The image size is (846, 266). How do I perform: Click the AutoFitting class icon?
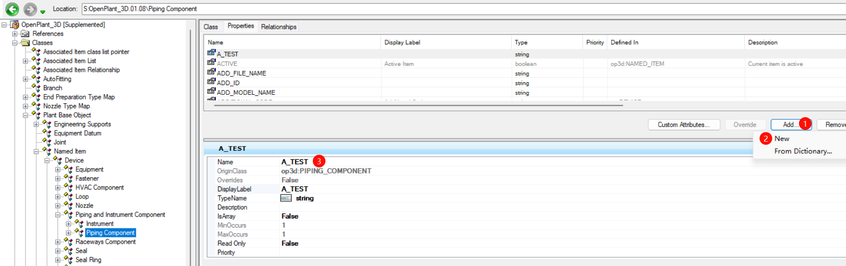tap(36, 79)
